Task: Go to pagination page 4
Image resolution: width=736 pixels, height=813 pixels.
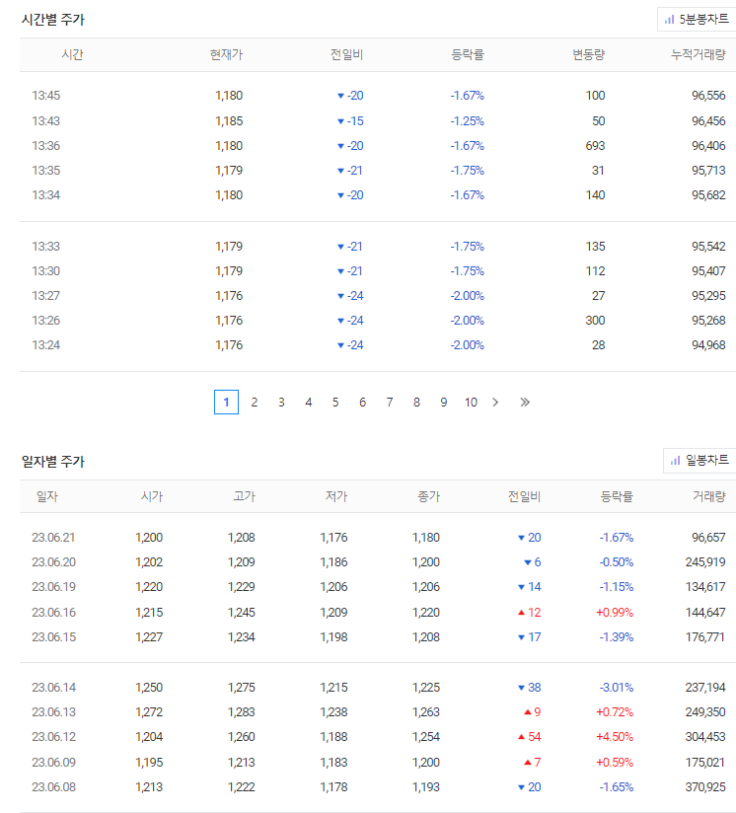Action: 309,403
